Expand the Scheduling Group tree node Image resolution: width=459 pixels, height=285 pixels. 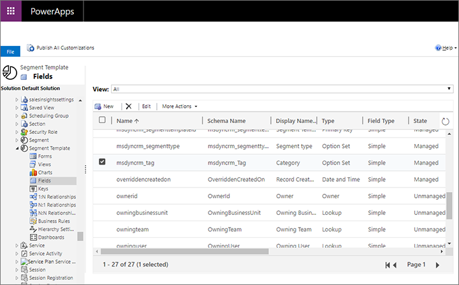pyautogui.click(x=17, y=115)
